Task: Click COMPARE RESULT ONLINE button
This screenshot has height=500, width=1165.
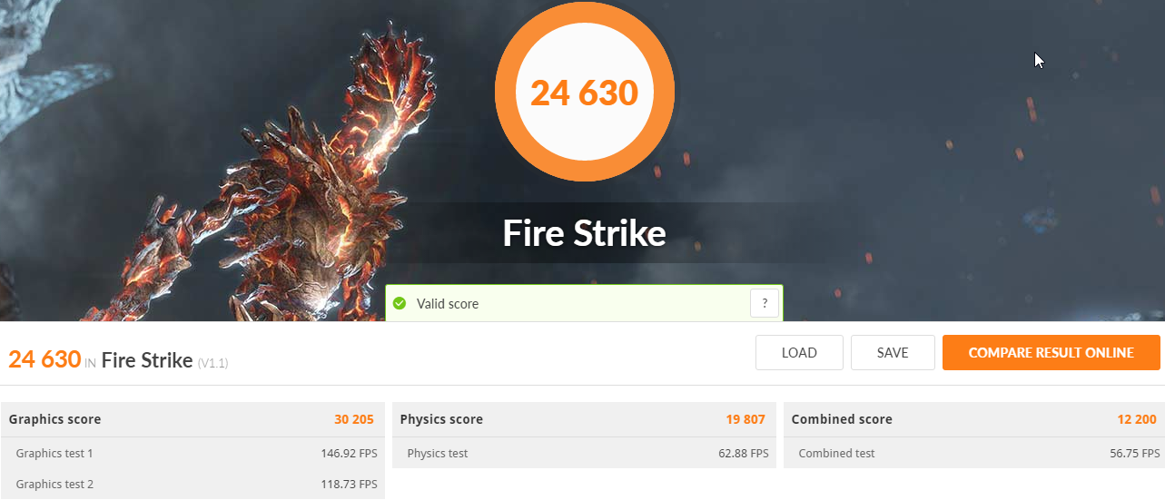Action: coord(1051,353)
